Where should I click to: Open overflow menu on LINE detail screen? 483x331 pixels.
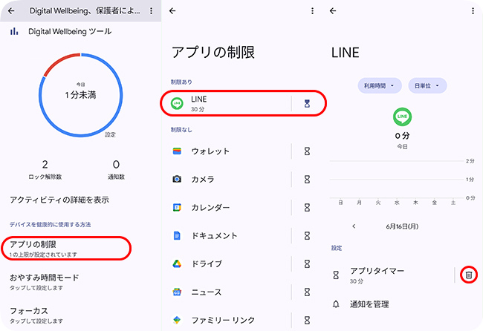pos(473,11)
